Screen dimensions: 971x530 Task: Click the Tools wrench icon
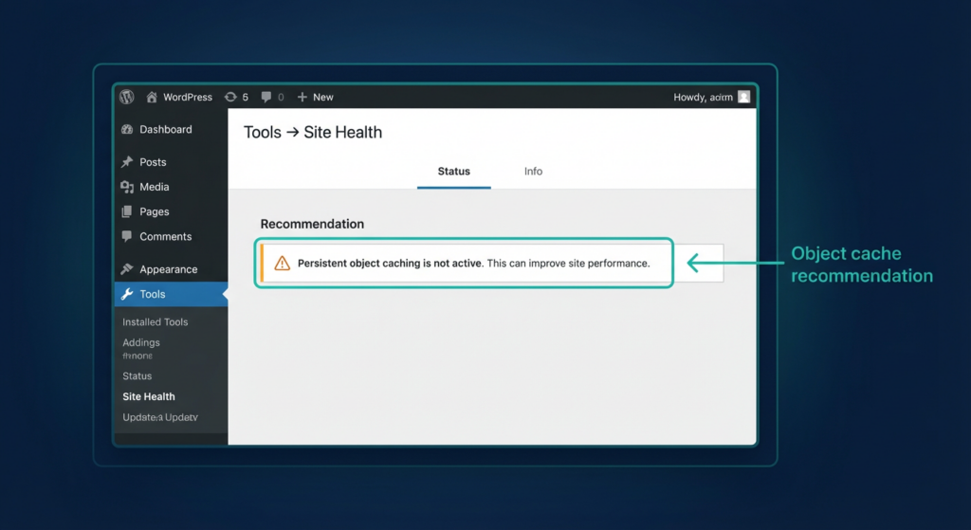[127, 295]
